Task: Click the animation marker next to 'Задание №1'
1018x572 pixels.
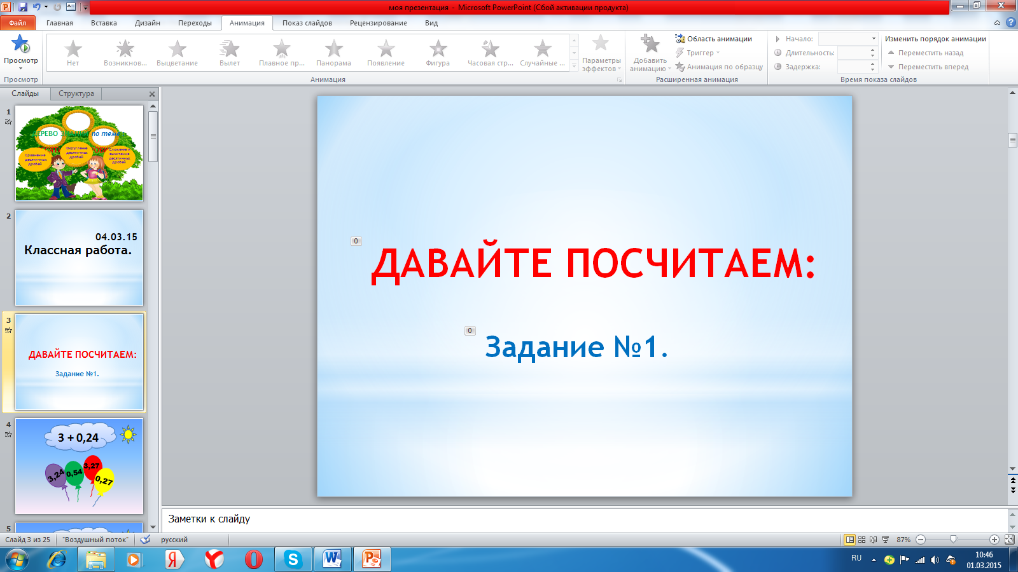Action: [470, 330]
